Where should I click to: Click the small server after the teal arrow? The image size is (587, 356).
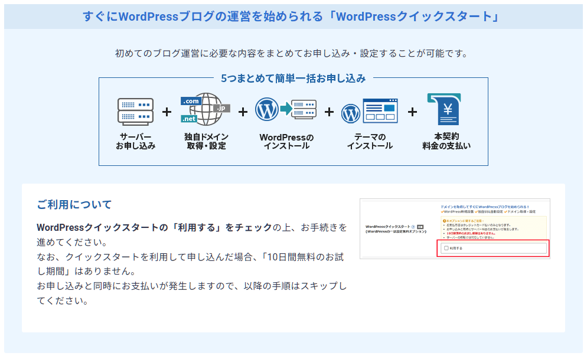pyautogui.click(x=304, y=109)
